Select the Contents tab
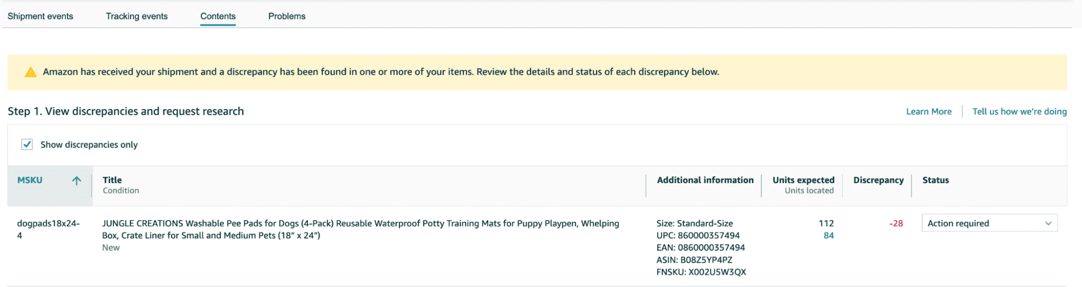This screenshot has height=287, width=1082. point(218,16)
